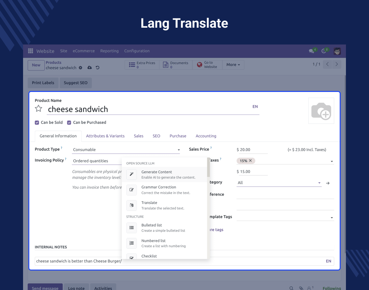369x290 pixels.
Task: Open the user avatar menu
Action: pos(337,51)
